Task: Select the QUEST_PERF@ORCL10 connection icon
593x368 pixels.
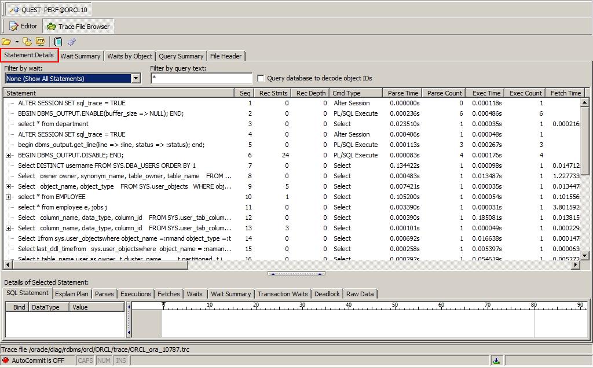Action: pos(13,10)
